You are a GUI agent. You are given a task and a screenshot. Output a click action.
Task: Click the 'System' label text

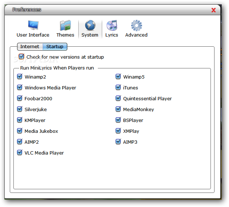pyautogui.click(x=90, y=35)
